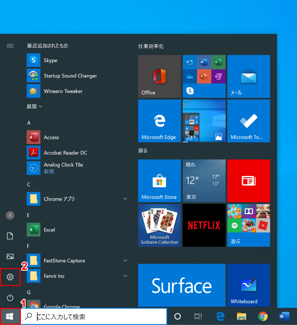The width and height of the screenshot is (297, 325).
Task: Open Task View in taskbar
Action: [x=198, y=316]
